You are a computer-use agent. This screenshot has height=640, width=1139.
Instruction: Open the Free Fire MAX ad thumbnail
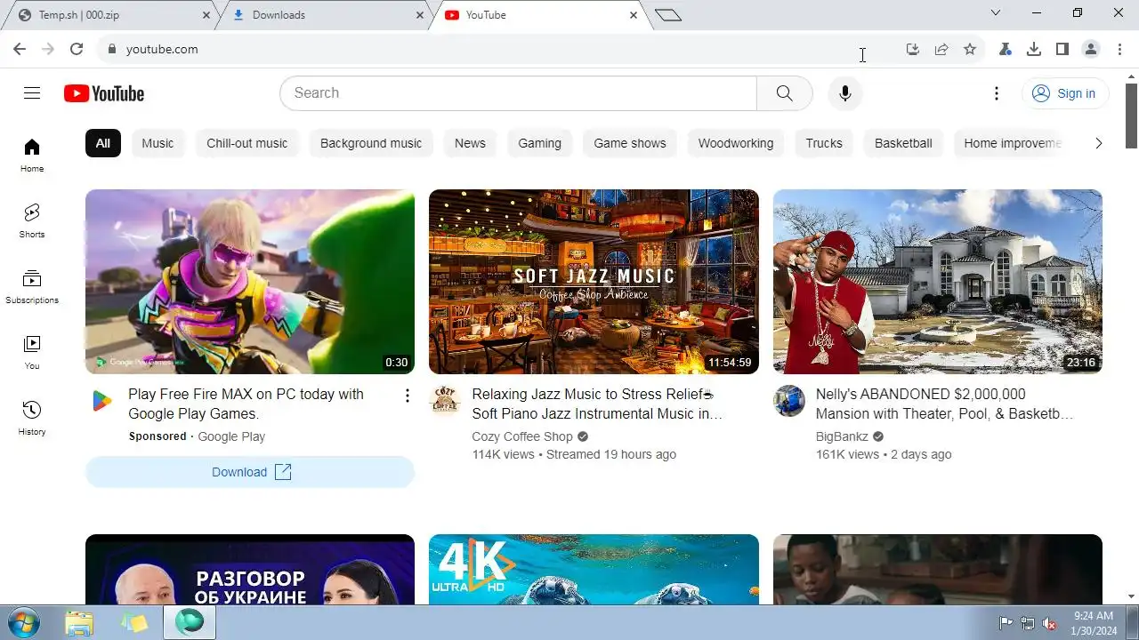click(x=250, y=282)
